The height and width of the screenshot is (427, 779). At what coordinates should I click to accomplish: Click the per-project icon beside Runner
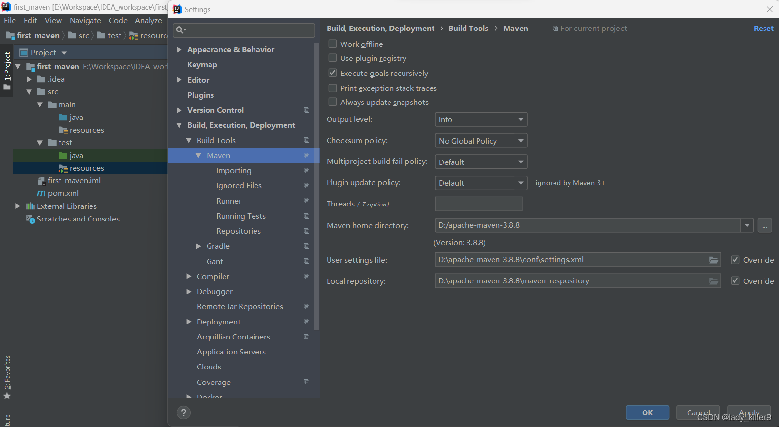[306, 201]
